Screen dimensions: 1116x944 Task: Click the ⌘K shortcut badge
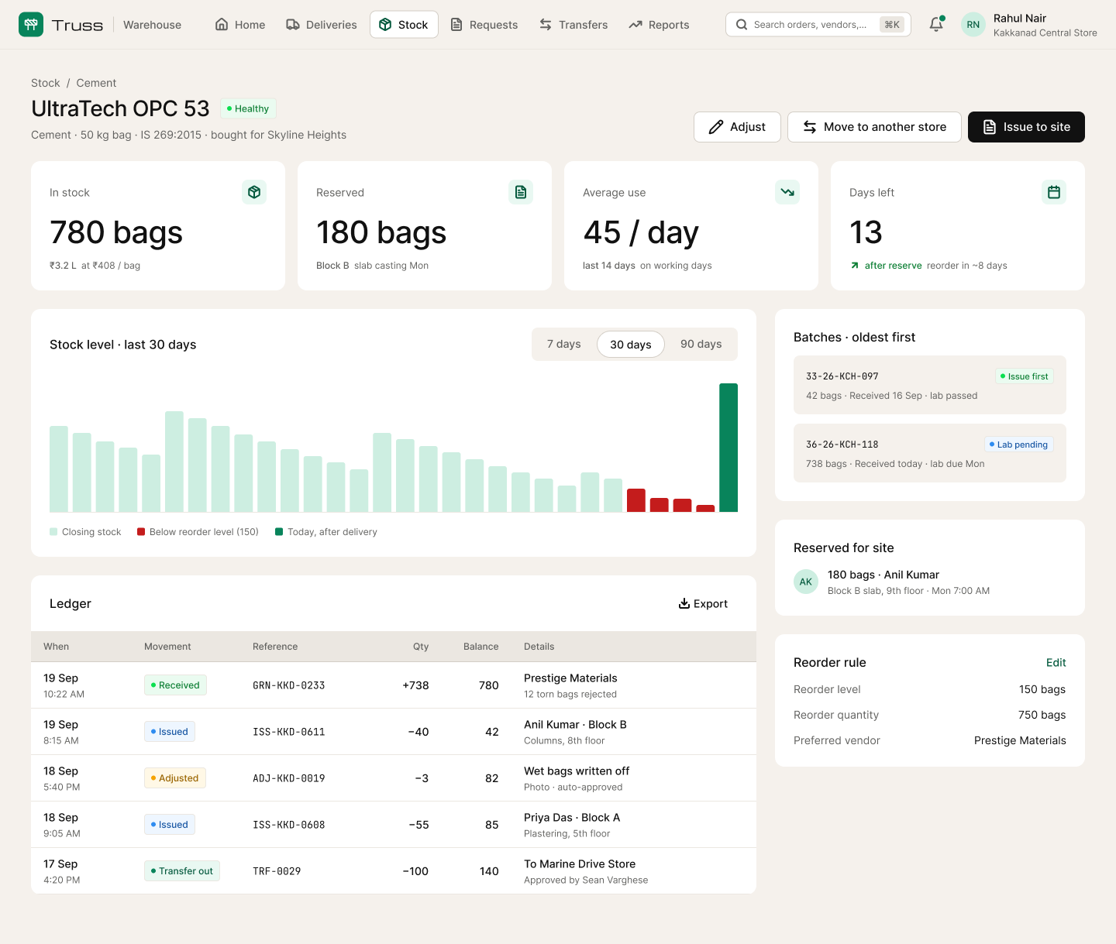tap(892, 25)
